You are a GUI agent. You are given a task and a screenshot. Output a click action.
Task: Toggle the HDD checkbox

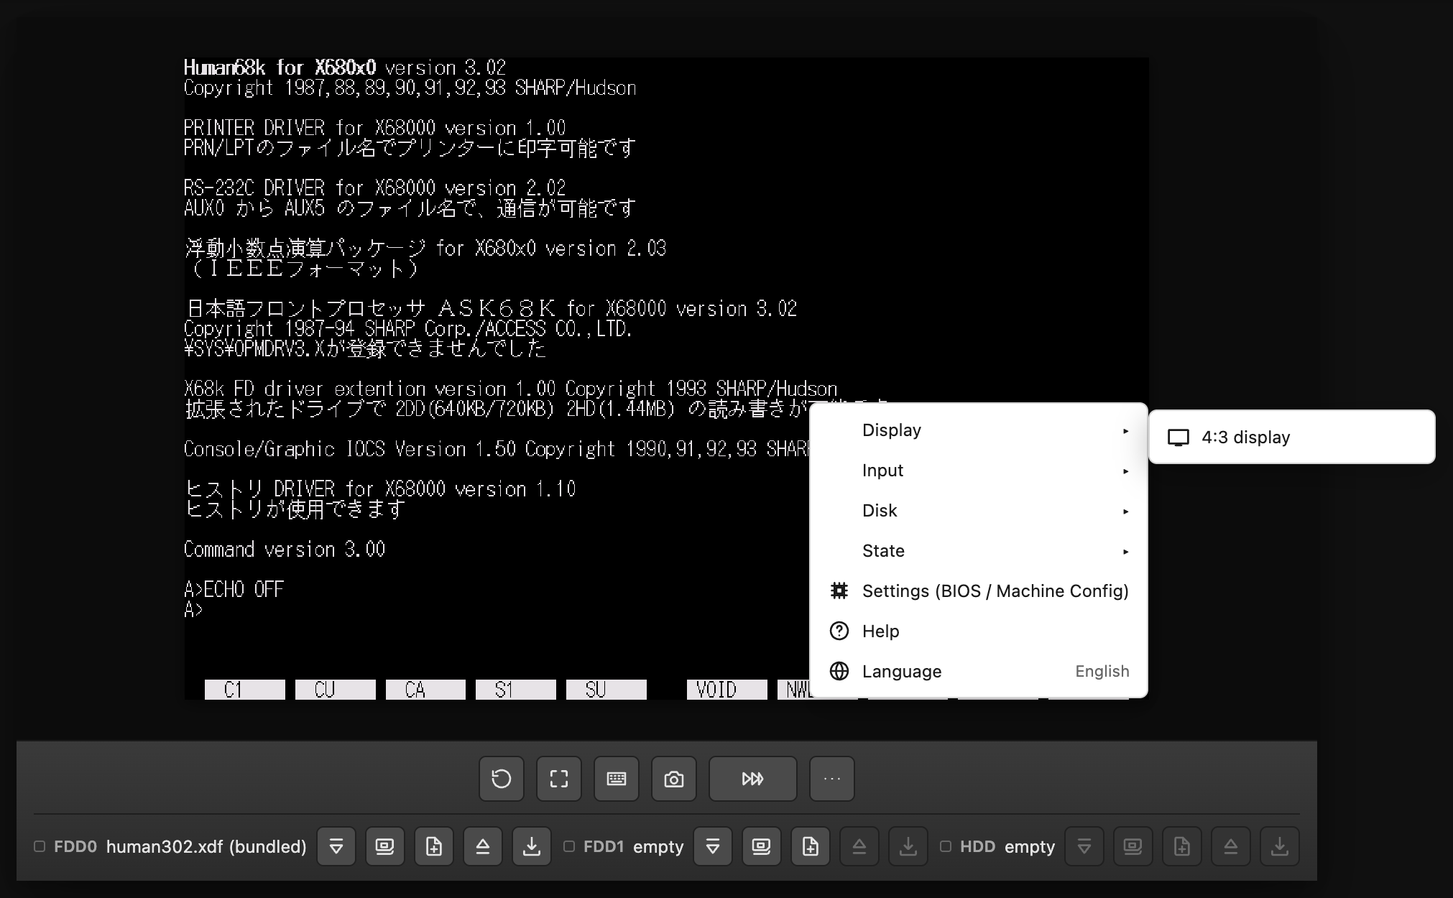(946, 846)
